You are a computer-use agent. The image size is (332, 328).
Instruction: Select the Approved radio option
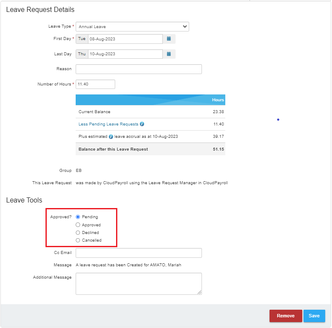78,225
